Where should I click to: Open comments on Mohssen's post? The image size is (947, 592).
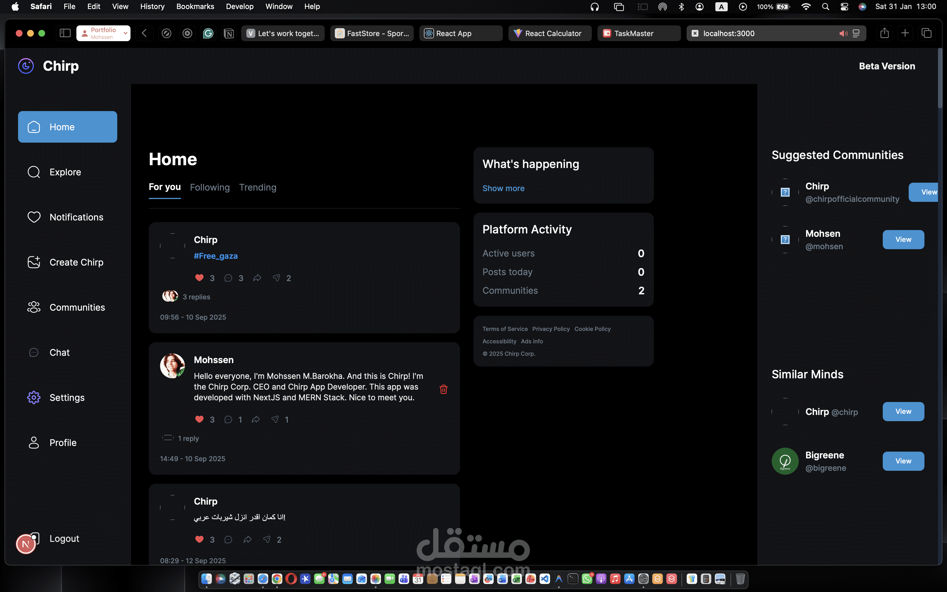pos(228,420)
